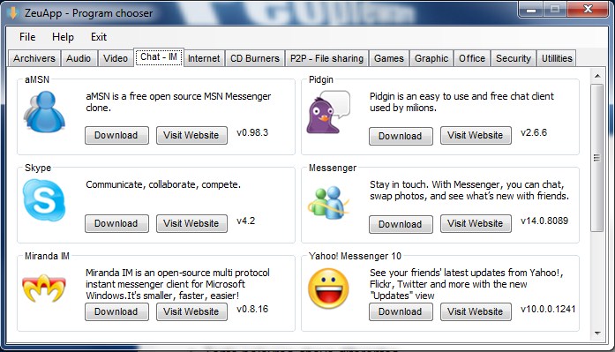Viewport: 615px width, 352px height.
Task: Download Pidgin
Action: pos(401,136)
